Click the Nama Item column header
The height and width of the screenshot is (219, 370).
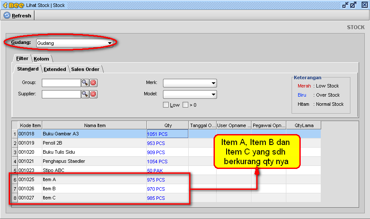[x=95, y=125]
